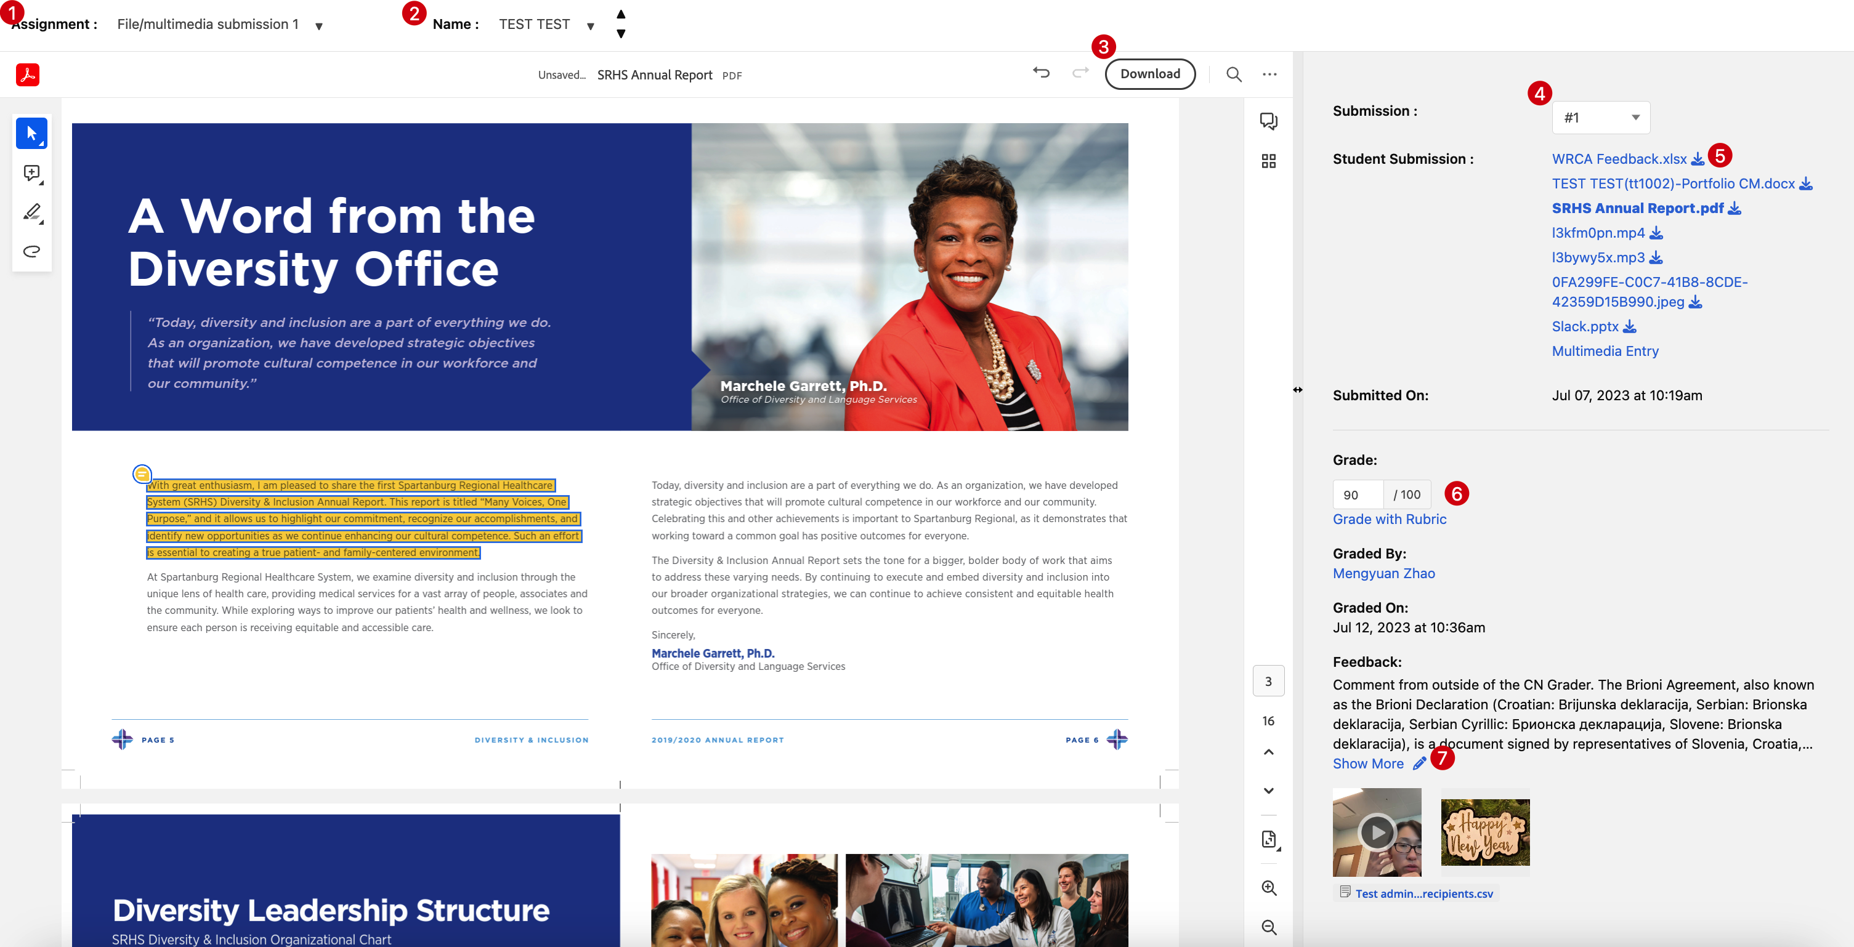Edit feedback with the pencil icon
1854x947 pixels.
[x=1419, y=764]
